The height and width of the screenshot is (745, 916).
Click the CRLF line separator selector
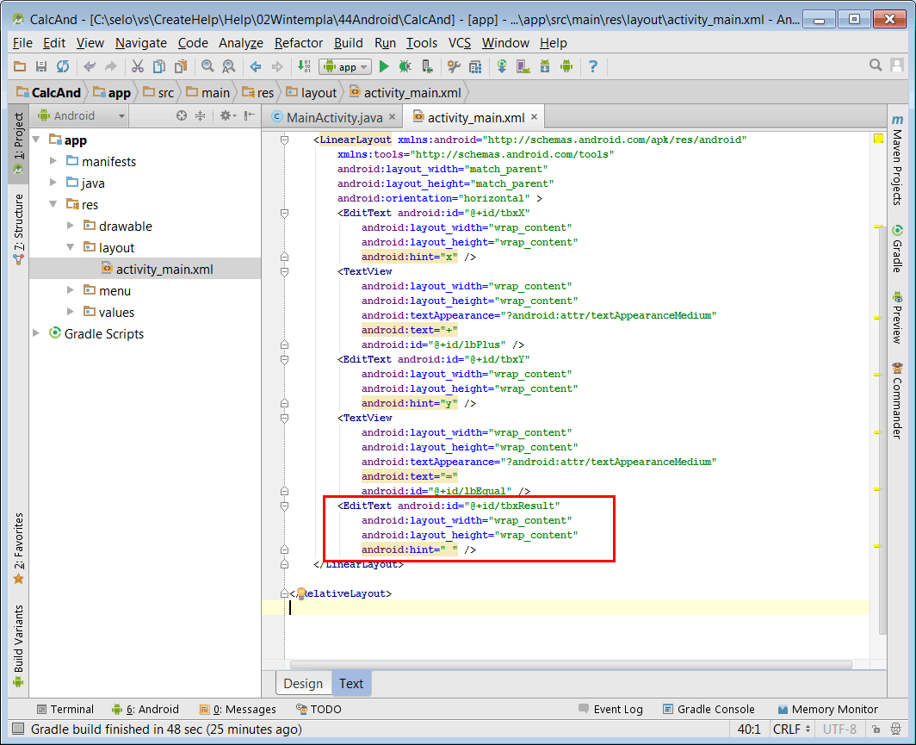coord(791,729)
